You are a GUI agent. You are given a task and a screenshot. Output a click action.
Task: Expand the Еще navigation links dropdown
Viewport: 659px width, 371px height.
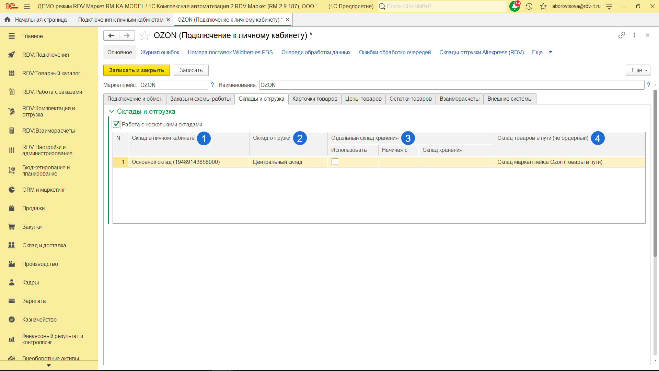click(542, 52)
